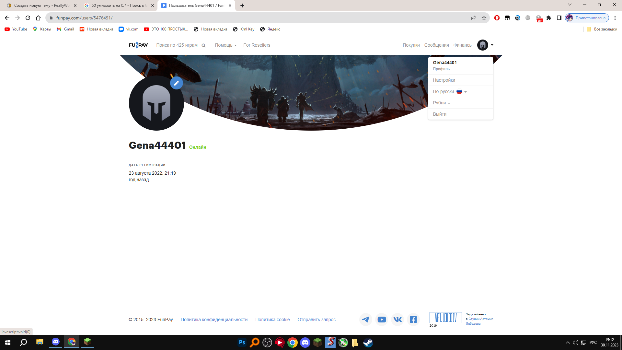Bookmark this page with the star icon
622x350 pixels.
[x=484, y=18]
